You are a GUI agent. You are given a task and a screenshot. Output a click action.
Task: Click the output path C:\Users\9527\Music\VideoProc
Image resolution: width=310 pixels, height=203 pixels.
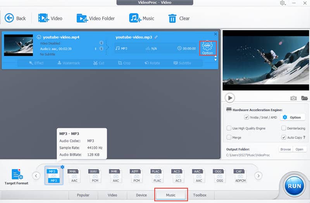(x=248, y=155)
